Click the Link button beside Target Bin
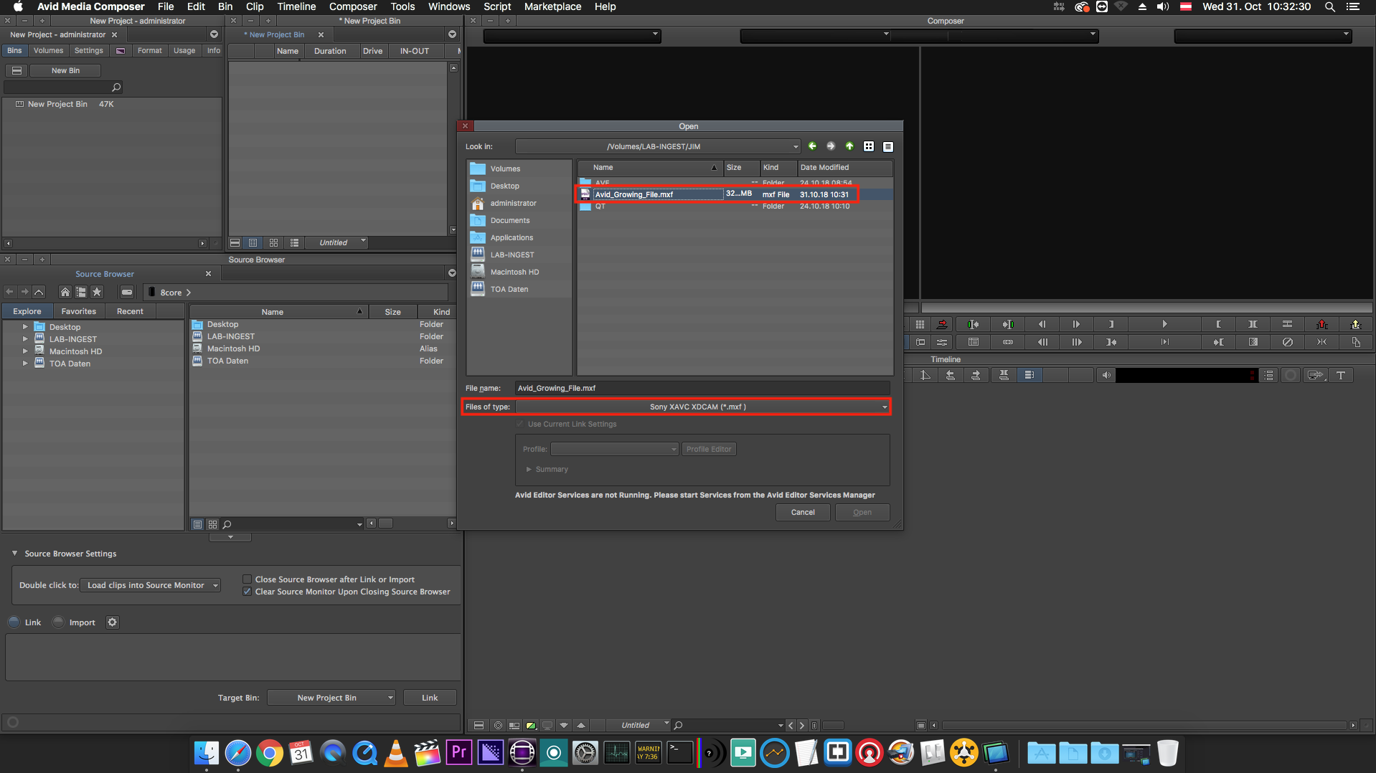 [430, 698]
